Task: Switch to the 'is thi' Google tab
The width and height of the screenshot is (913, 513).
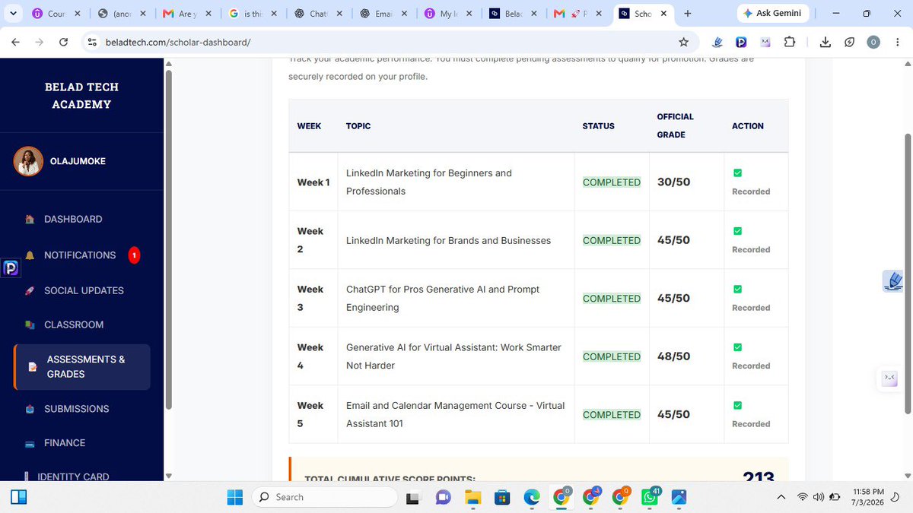Action: [253, 14]
